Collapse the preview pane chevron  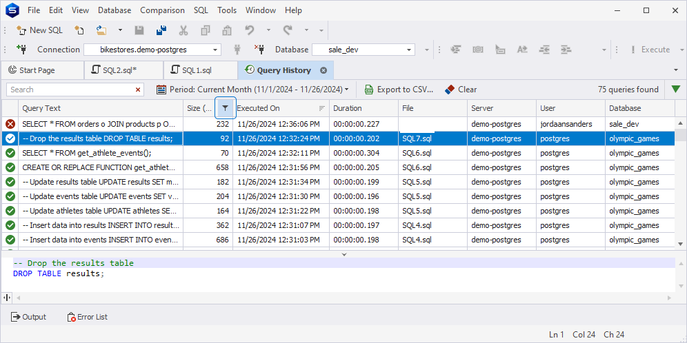[x=344, y=254]
